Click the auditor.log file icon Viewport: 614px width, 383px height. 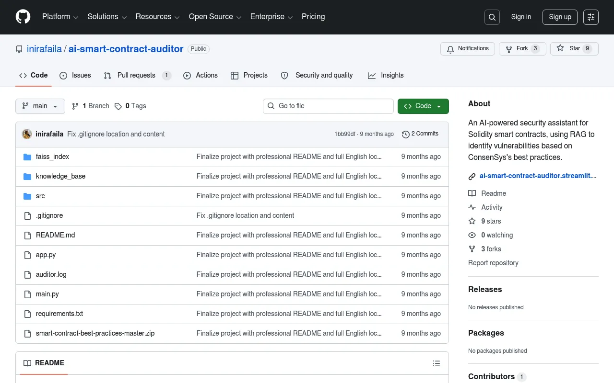[27, 274]
